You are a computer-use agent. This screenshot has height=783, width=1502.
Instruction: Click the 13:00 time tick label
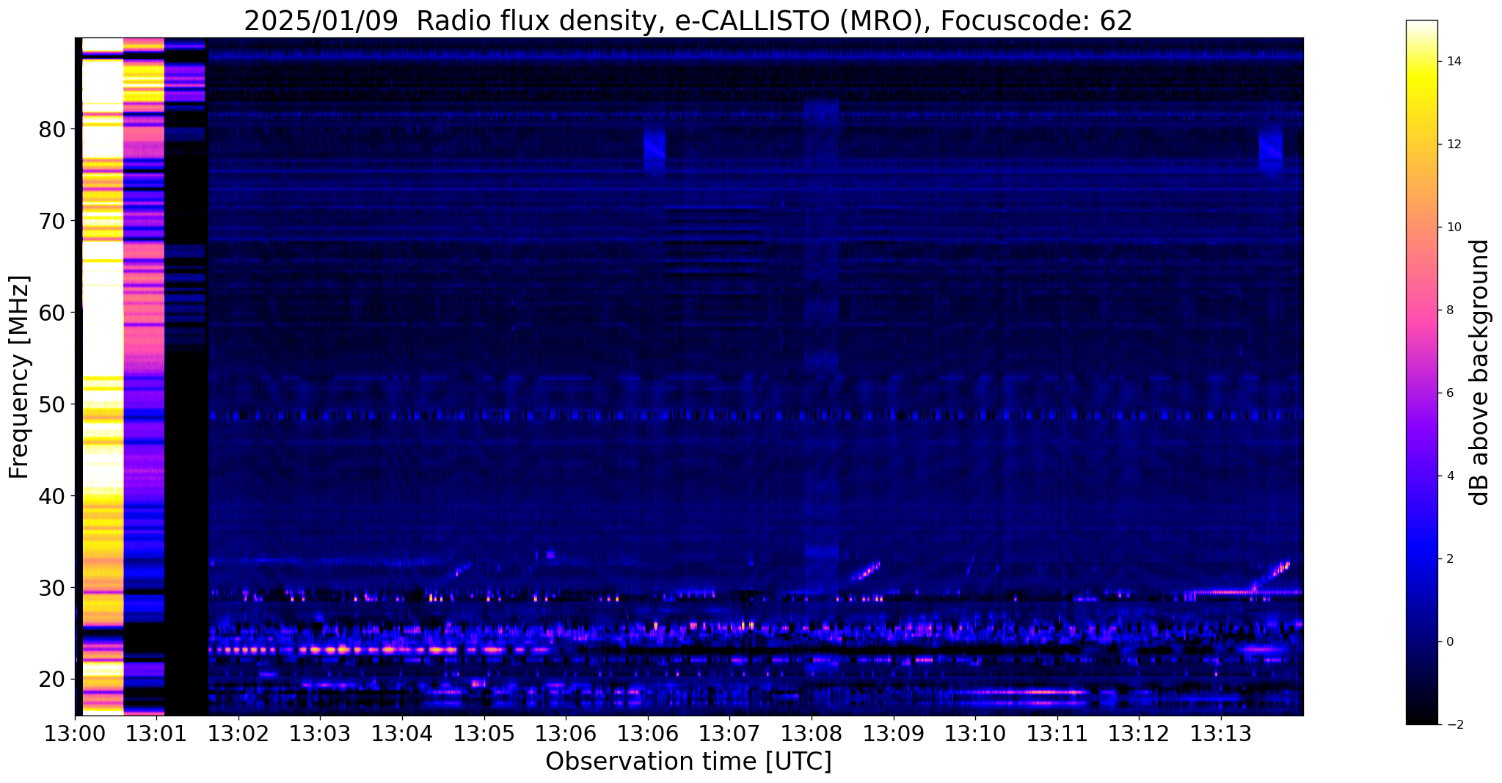click(74, 734)
